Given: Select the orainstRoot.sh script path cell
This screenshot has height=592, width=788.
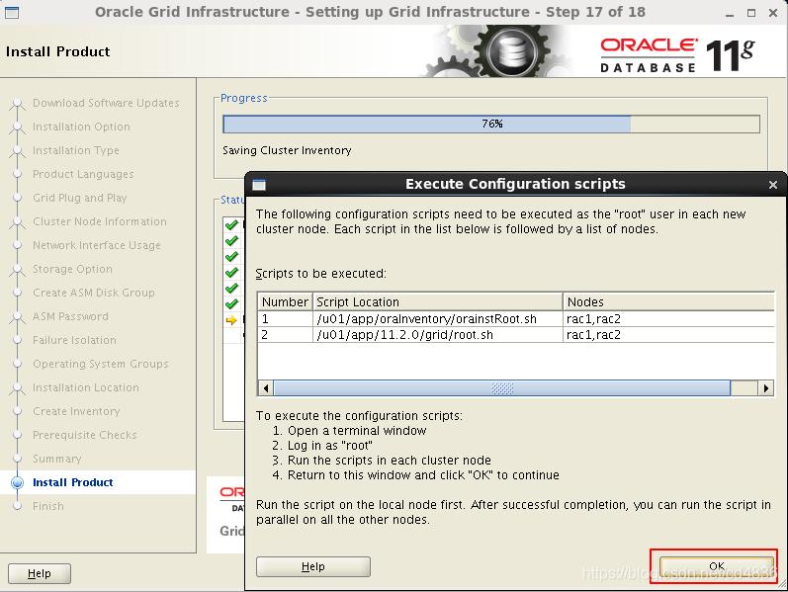Looking at the screenshot, I should click(x=438, y=318).
